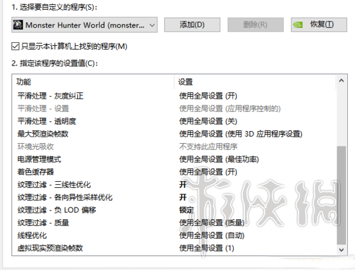The width and height of the screenshot is (355, 270).
Task: Select the 线程优化 row
Action: 174,235
